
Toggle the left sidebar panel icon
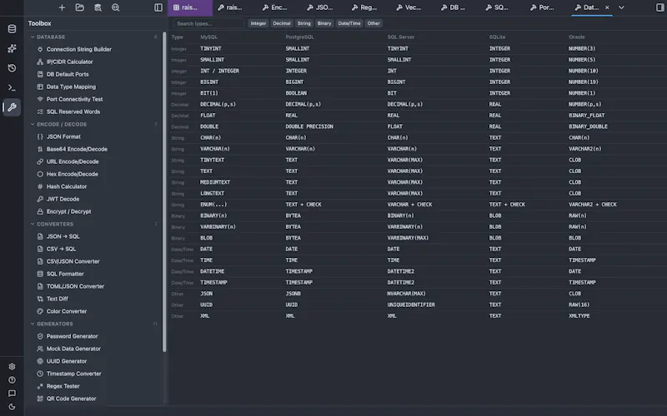click(x=158, y=7)
